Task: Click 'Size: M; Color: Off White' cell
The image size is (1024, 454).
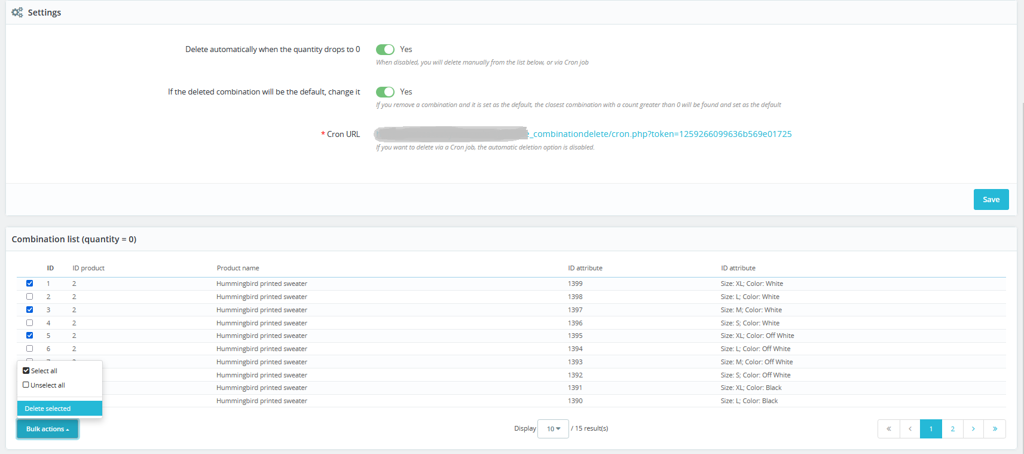Action: (x=757, y=362)
